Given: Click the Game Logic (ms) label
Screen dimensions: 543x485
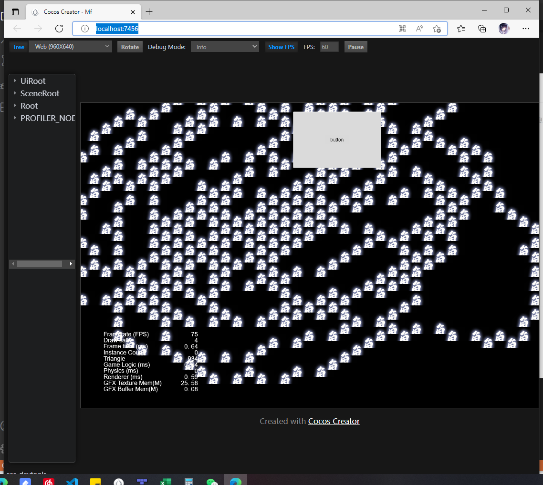Looking at the screenshot, I should 127,364.
